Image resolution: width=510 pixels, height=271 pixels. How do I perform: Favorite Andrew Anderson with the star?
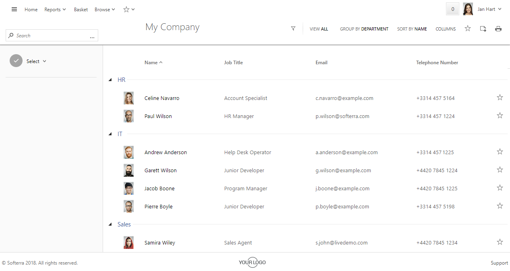pyautogui.click(x=500, y=151)
